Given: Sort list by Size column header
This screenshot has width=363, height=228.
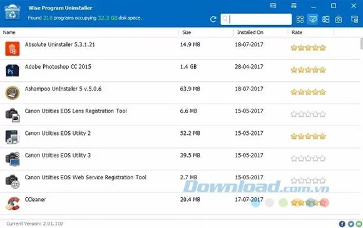Looking at the screenshot, I should pyautogui.click(x=187, y=32).
